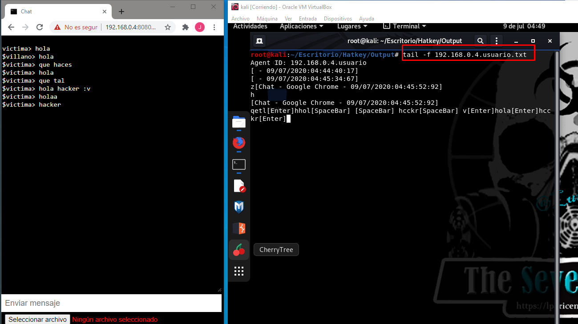Open Actividades in the Kali top bar

(250, 26)
